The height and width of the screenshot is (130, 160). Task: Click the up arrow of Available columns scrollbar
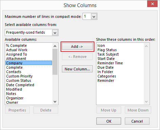click(55, 46)
